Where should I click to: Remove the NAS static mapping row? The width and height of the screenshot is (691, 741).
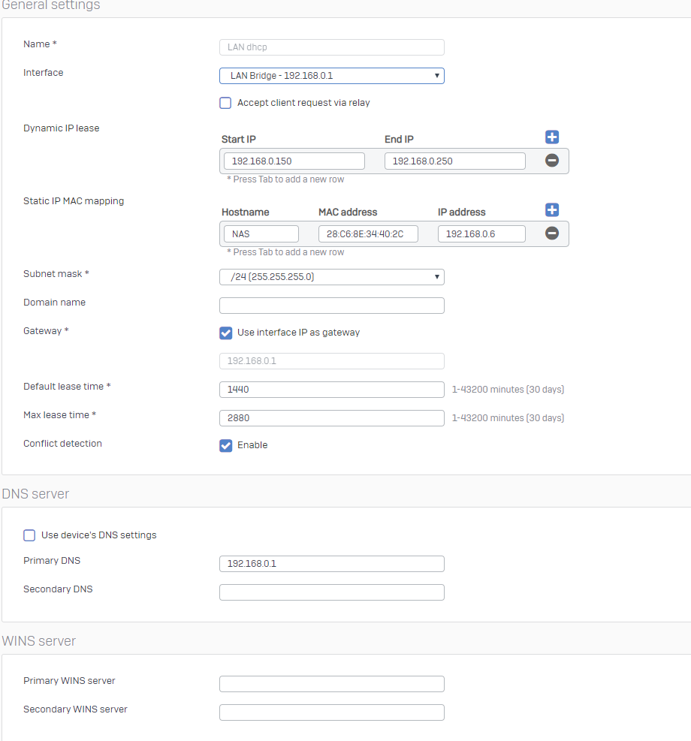click(x=552, y=233)
